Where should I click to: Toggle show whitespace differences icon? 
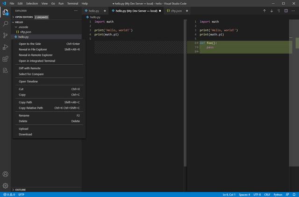pos(279,11)
